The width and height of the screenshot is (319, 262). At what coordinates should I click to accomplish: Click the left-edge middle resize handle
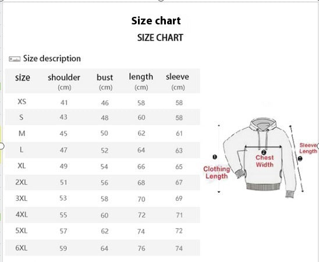[1, 146]
